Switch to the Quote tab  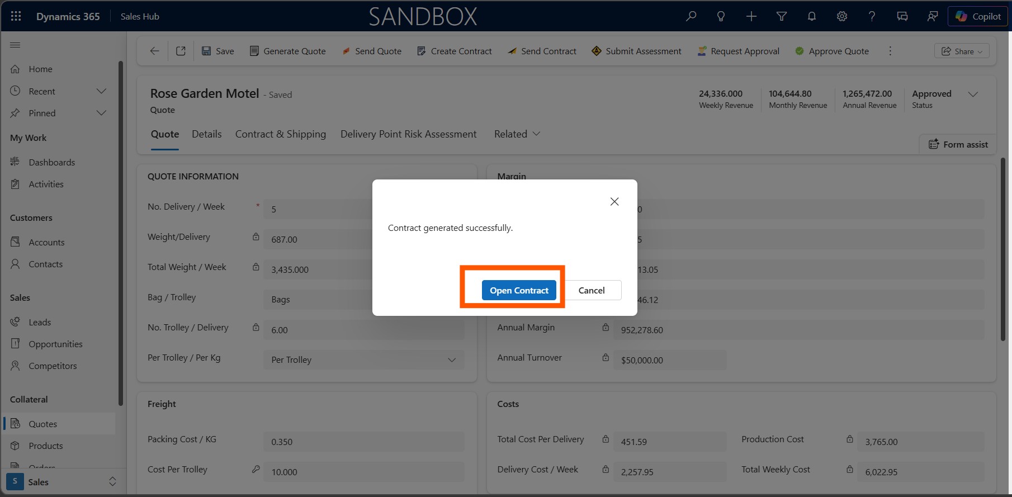[x=165, y=134]
